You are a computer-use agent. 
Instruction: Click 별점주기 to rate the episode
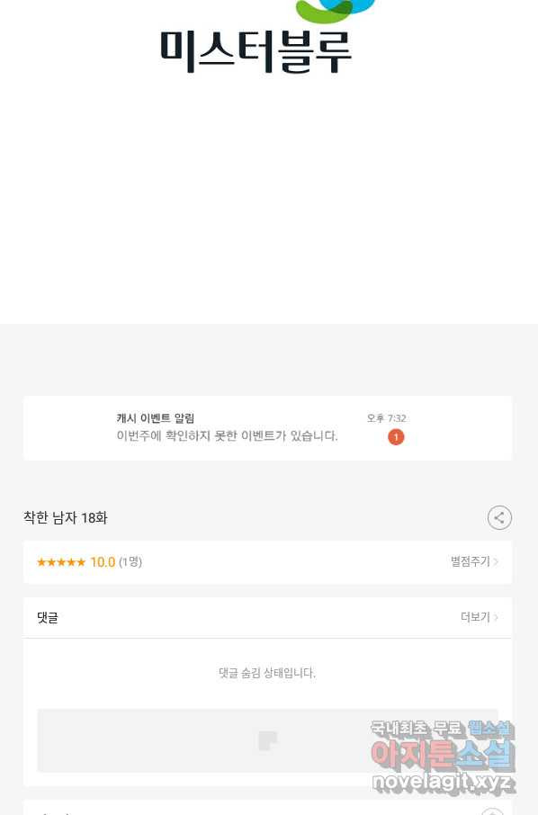(x=470, y=561)
